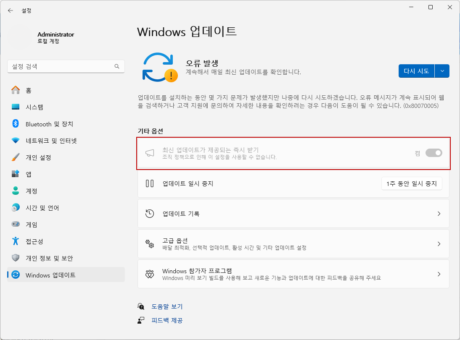Open the 다시 시도 dropdown arrow
The height and width of the screenshot is (340, 460).
442,71
